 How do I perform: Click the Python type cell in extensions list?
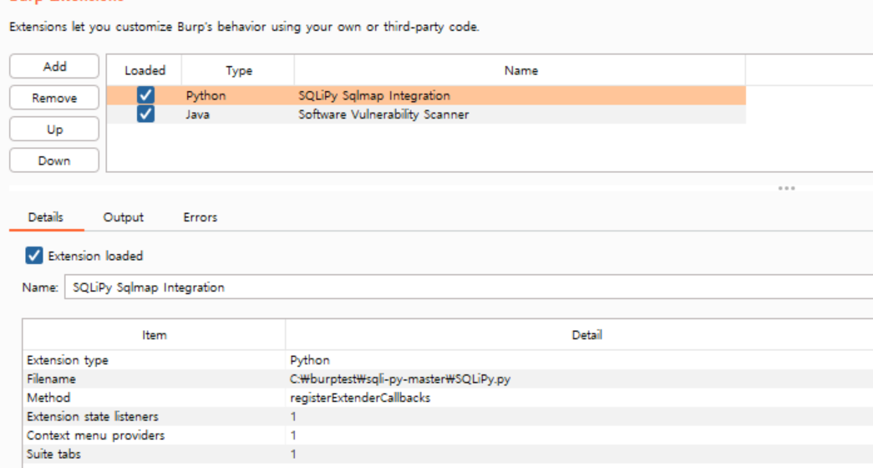206,95
